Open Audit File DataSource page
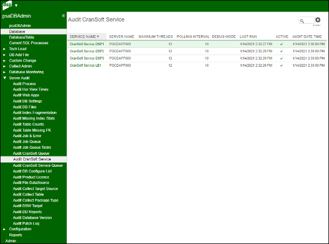This screenshot has width=329, height=244. click(31, 183)
